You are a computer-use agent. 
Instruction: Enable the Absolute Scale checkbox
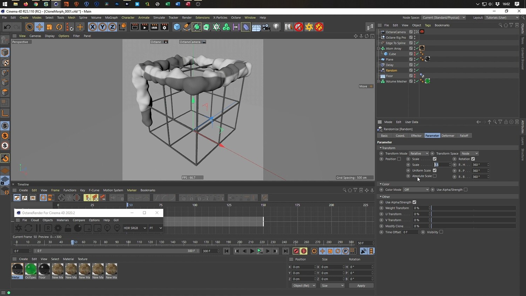pyautogui.click(x=434, y=176)
